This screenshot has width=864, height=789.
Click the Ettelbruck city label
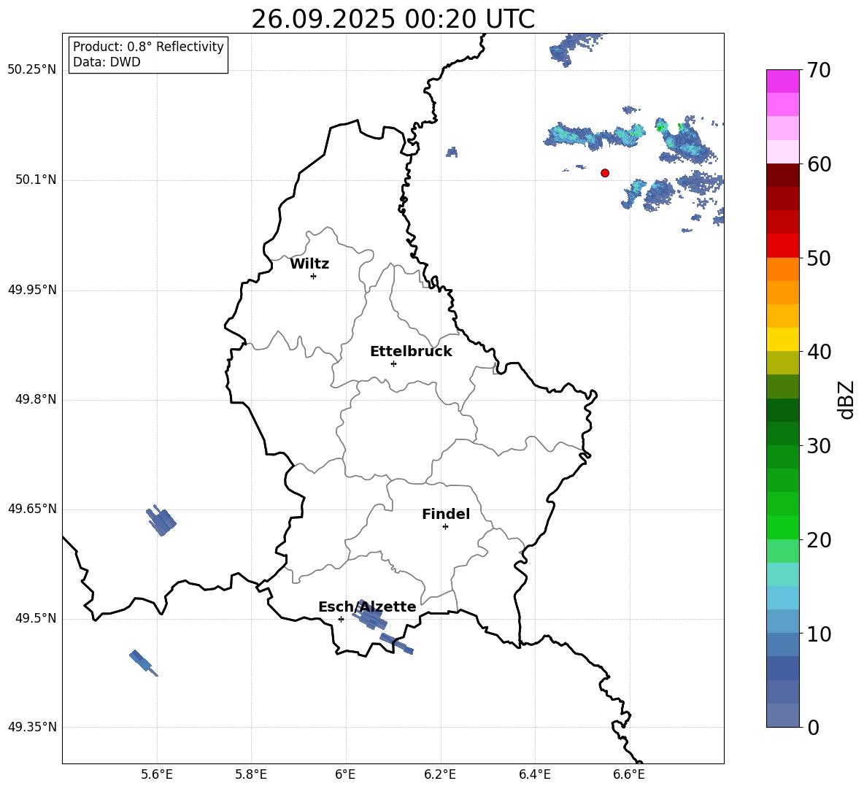click(411, 352)
